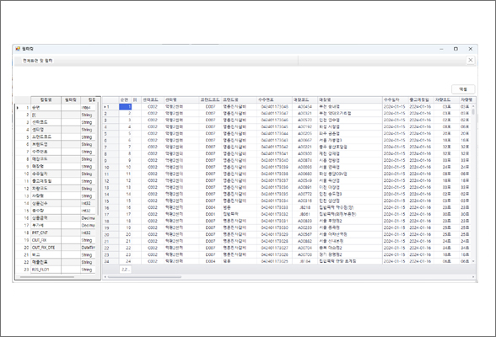Select the OUT_FIX row in column list
The image size is (496, 337).
click(56, 240)
